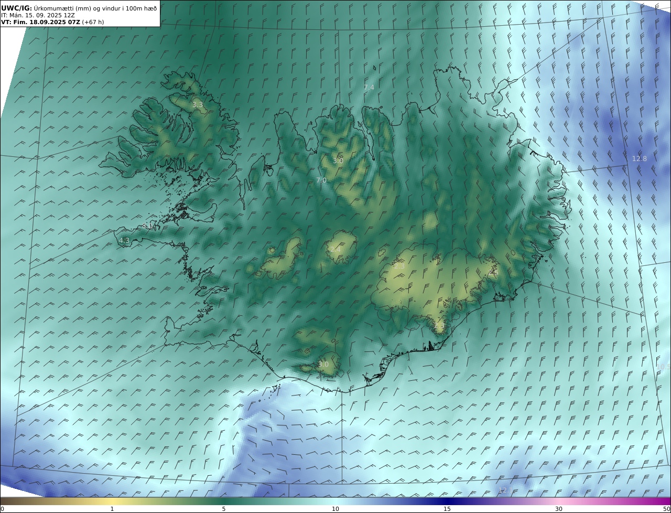Click the colour scale tick label 30
The height and width of the screenshot is (513, 671).
click(559, 509)
